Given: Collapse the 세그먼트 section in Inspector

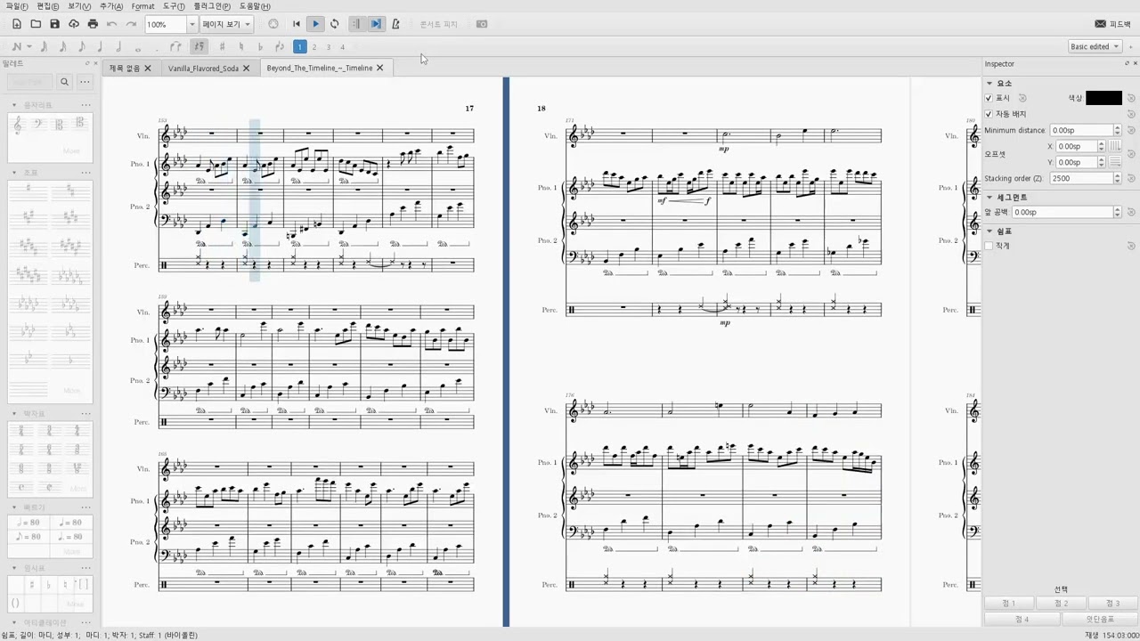Looking at the screenshot, I should (989, 197).
